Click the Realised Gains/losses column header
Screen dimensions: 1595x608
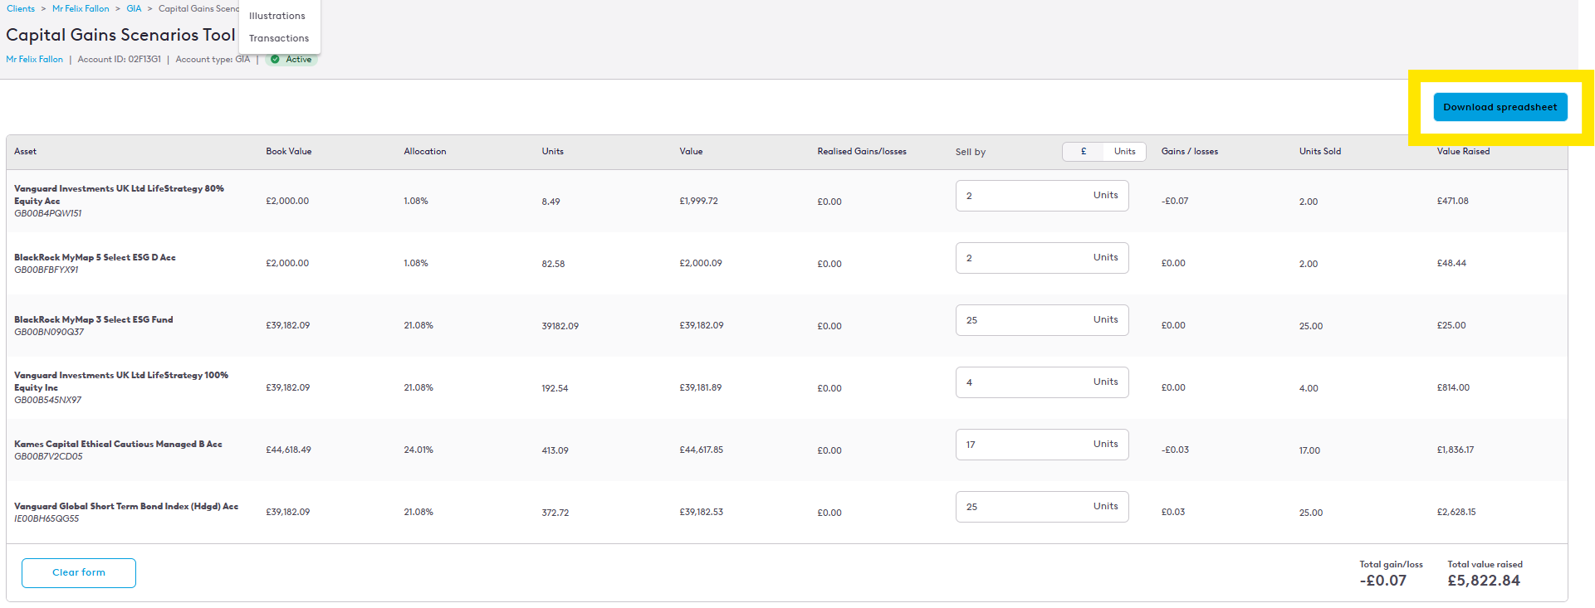click(x=861, y=151)
